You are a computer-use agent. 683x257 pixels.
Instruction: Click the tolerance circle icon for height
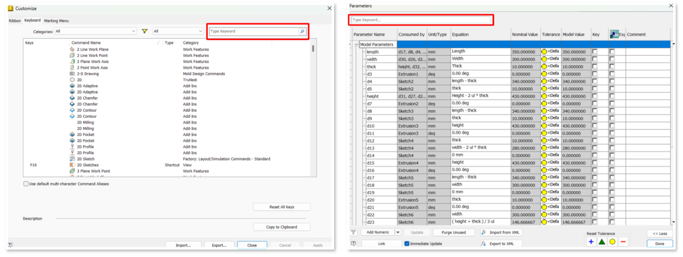pyautogui.click(x=544, y=96)
